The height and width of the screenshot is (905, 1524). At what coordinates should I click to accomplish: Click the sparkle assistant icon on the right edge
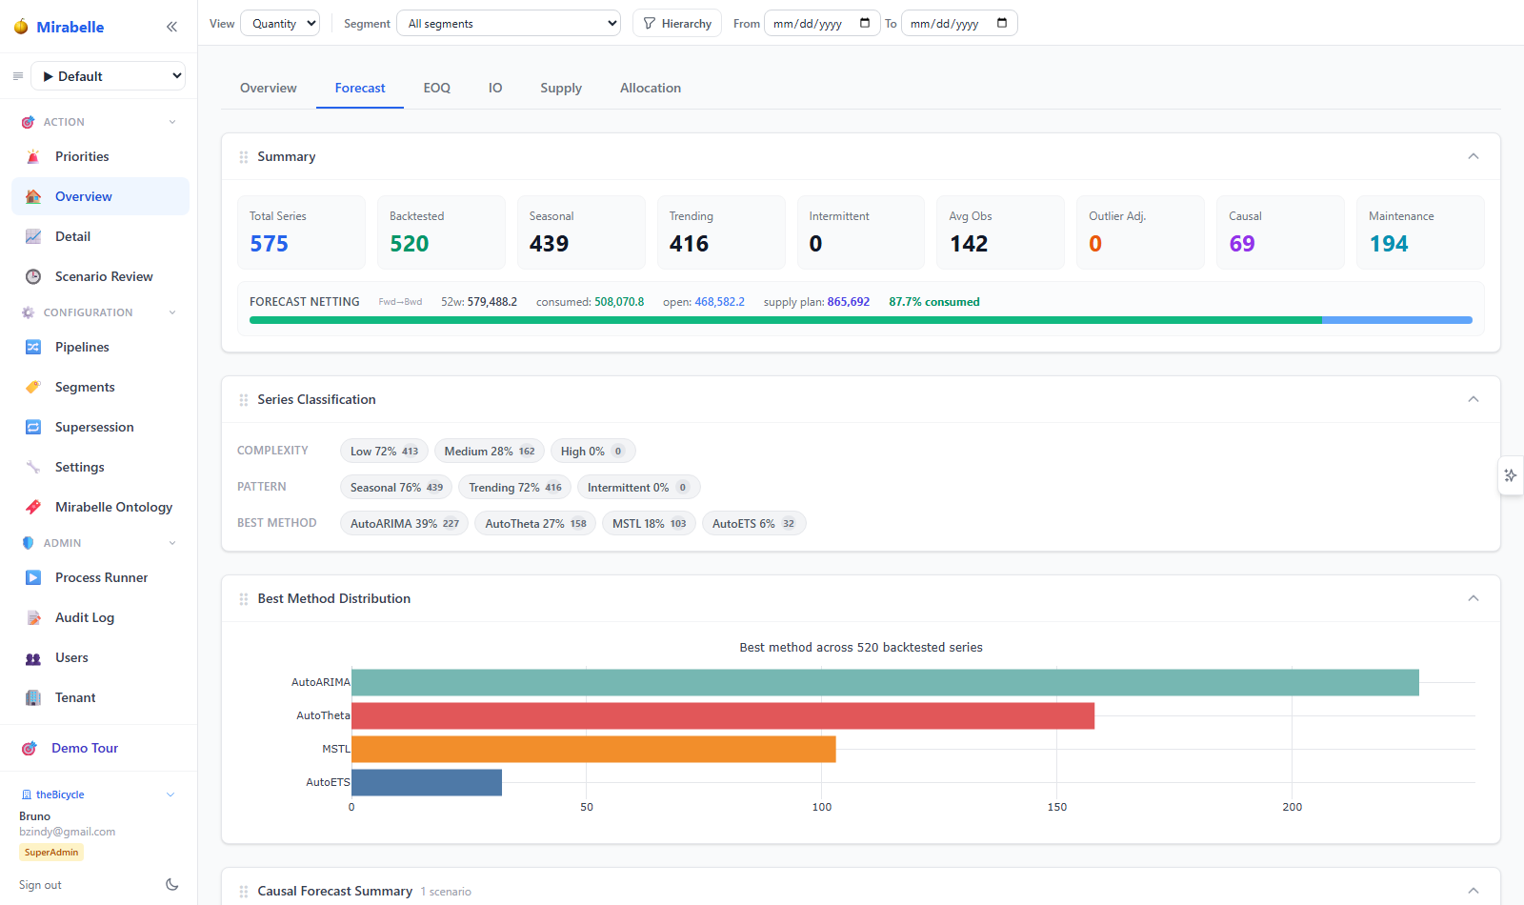coord(1511,475)
